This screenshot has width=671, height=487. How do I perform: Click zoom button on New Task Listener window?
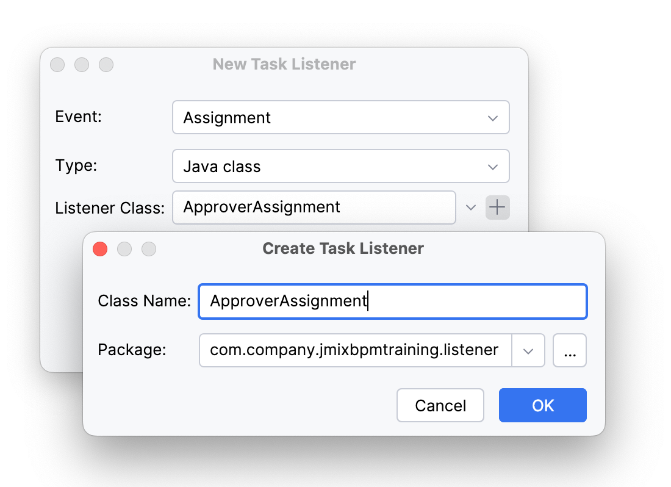106,65
